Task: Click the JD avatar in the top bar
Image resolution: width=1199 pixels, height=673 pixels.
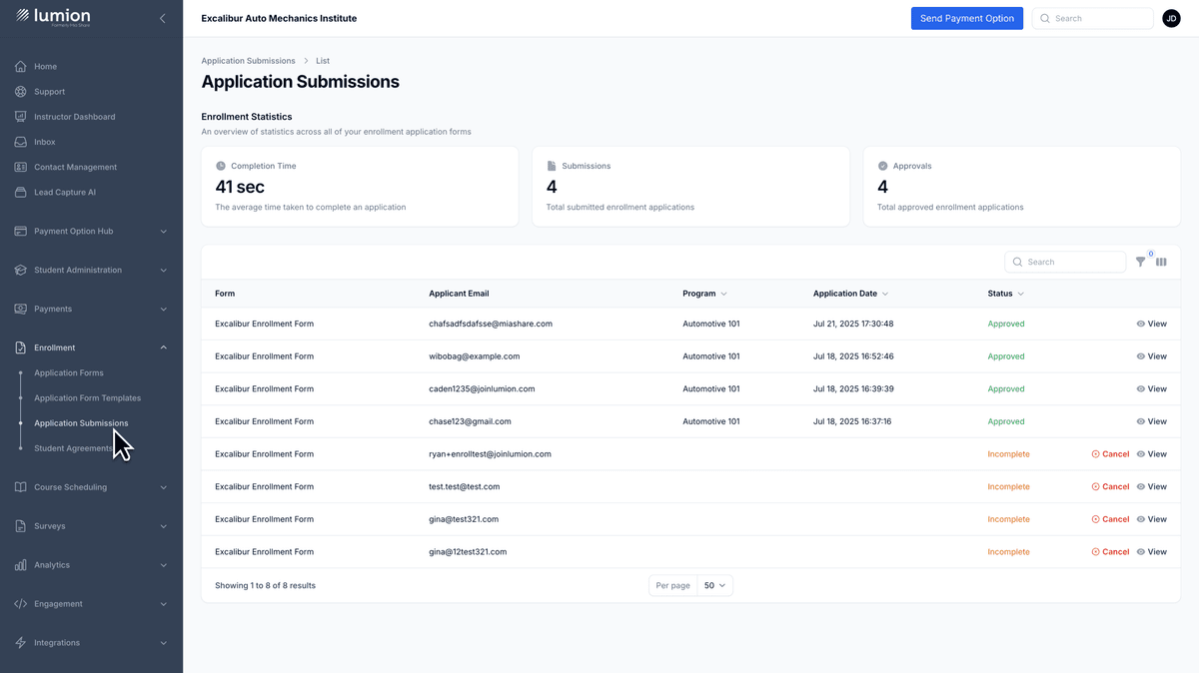Action: tap(1171, 18)
